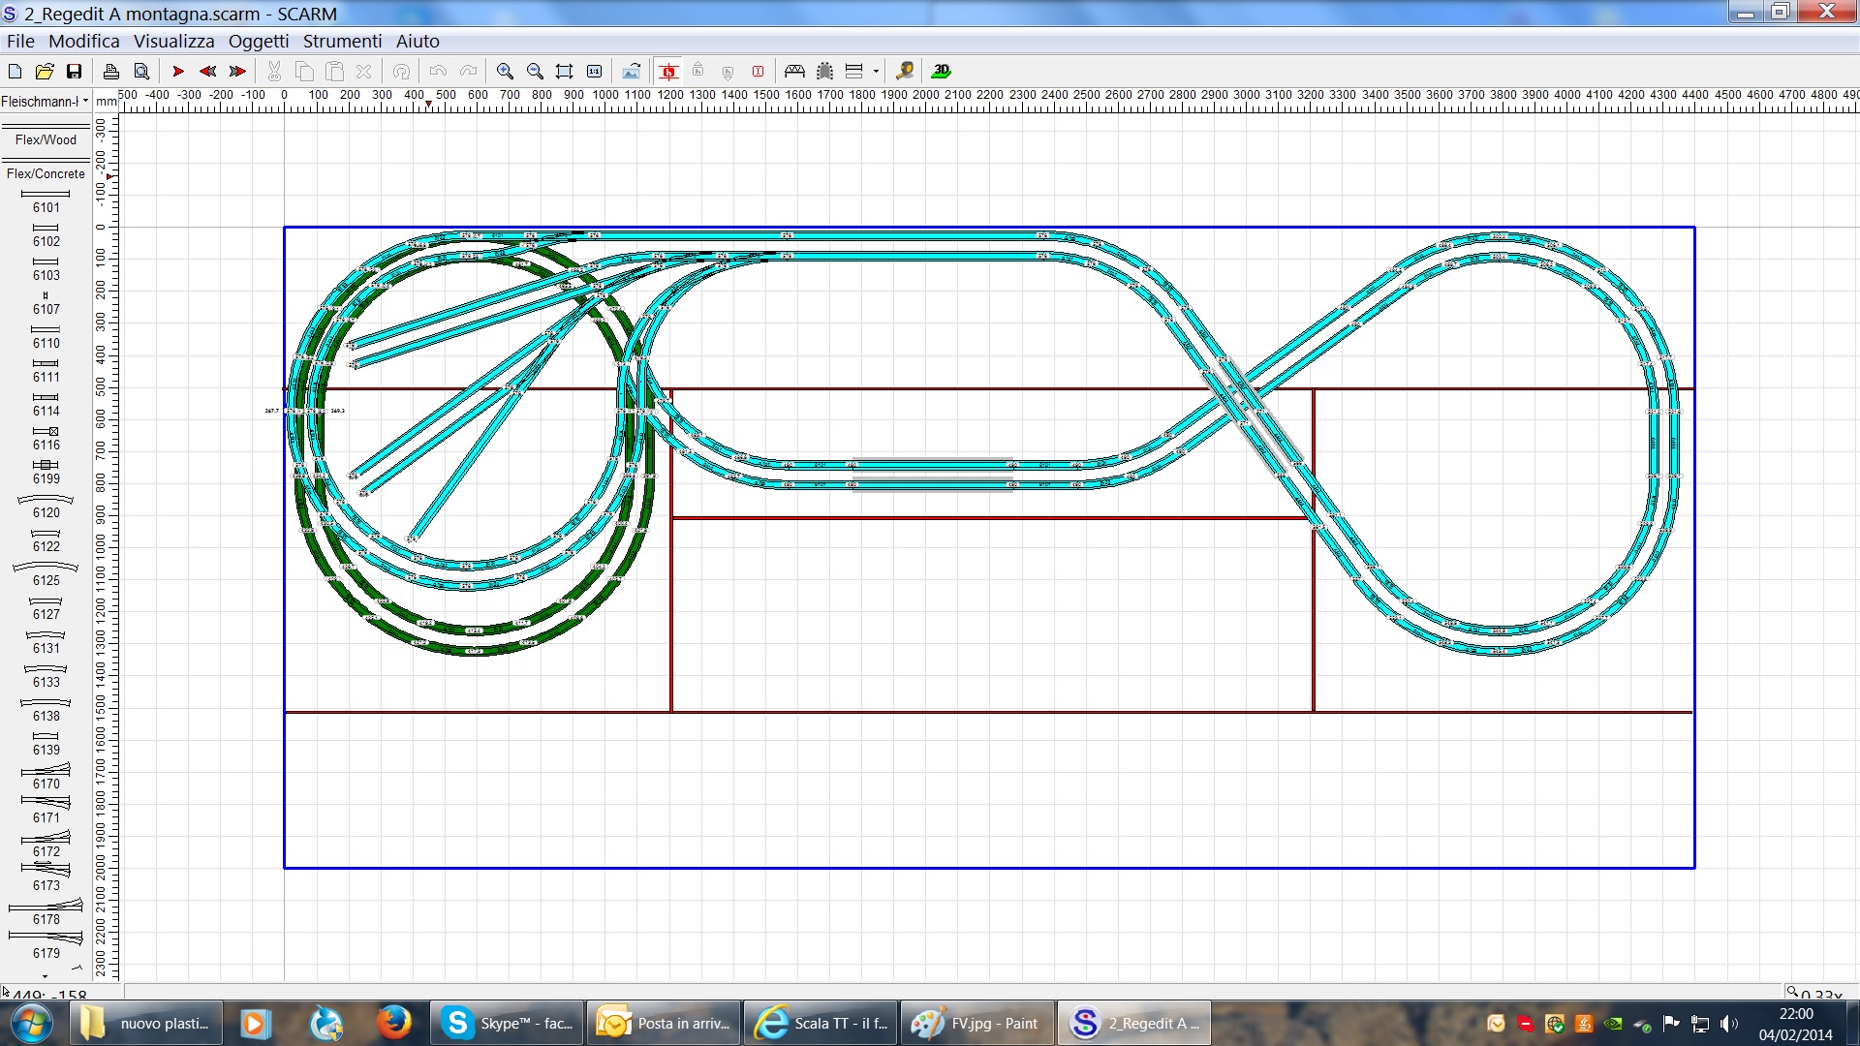Copy the selected tracks
Screen dimensions: 1860x1046
(304, 72)
